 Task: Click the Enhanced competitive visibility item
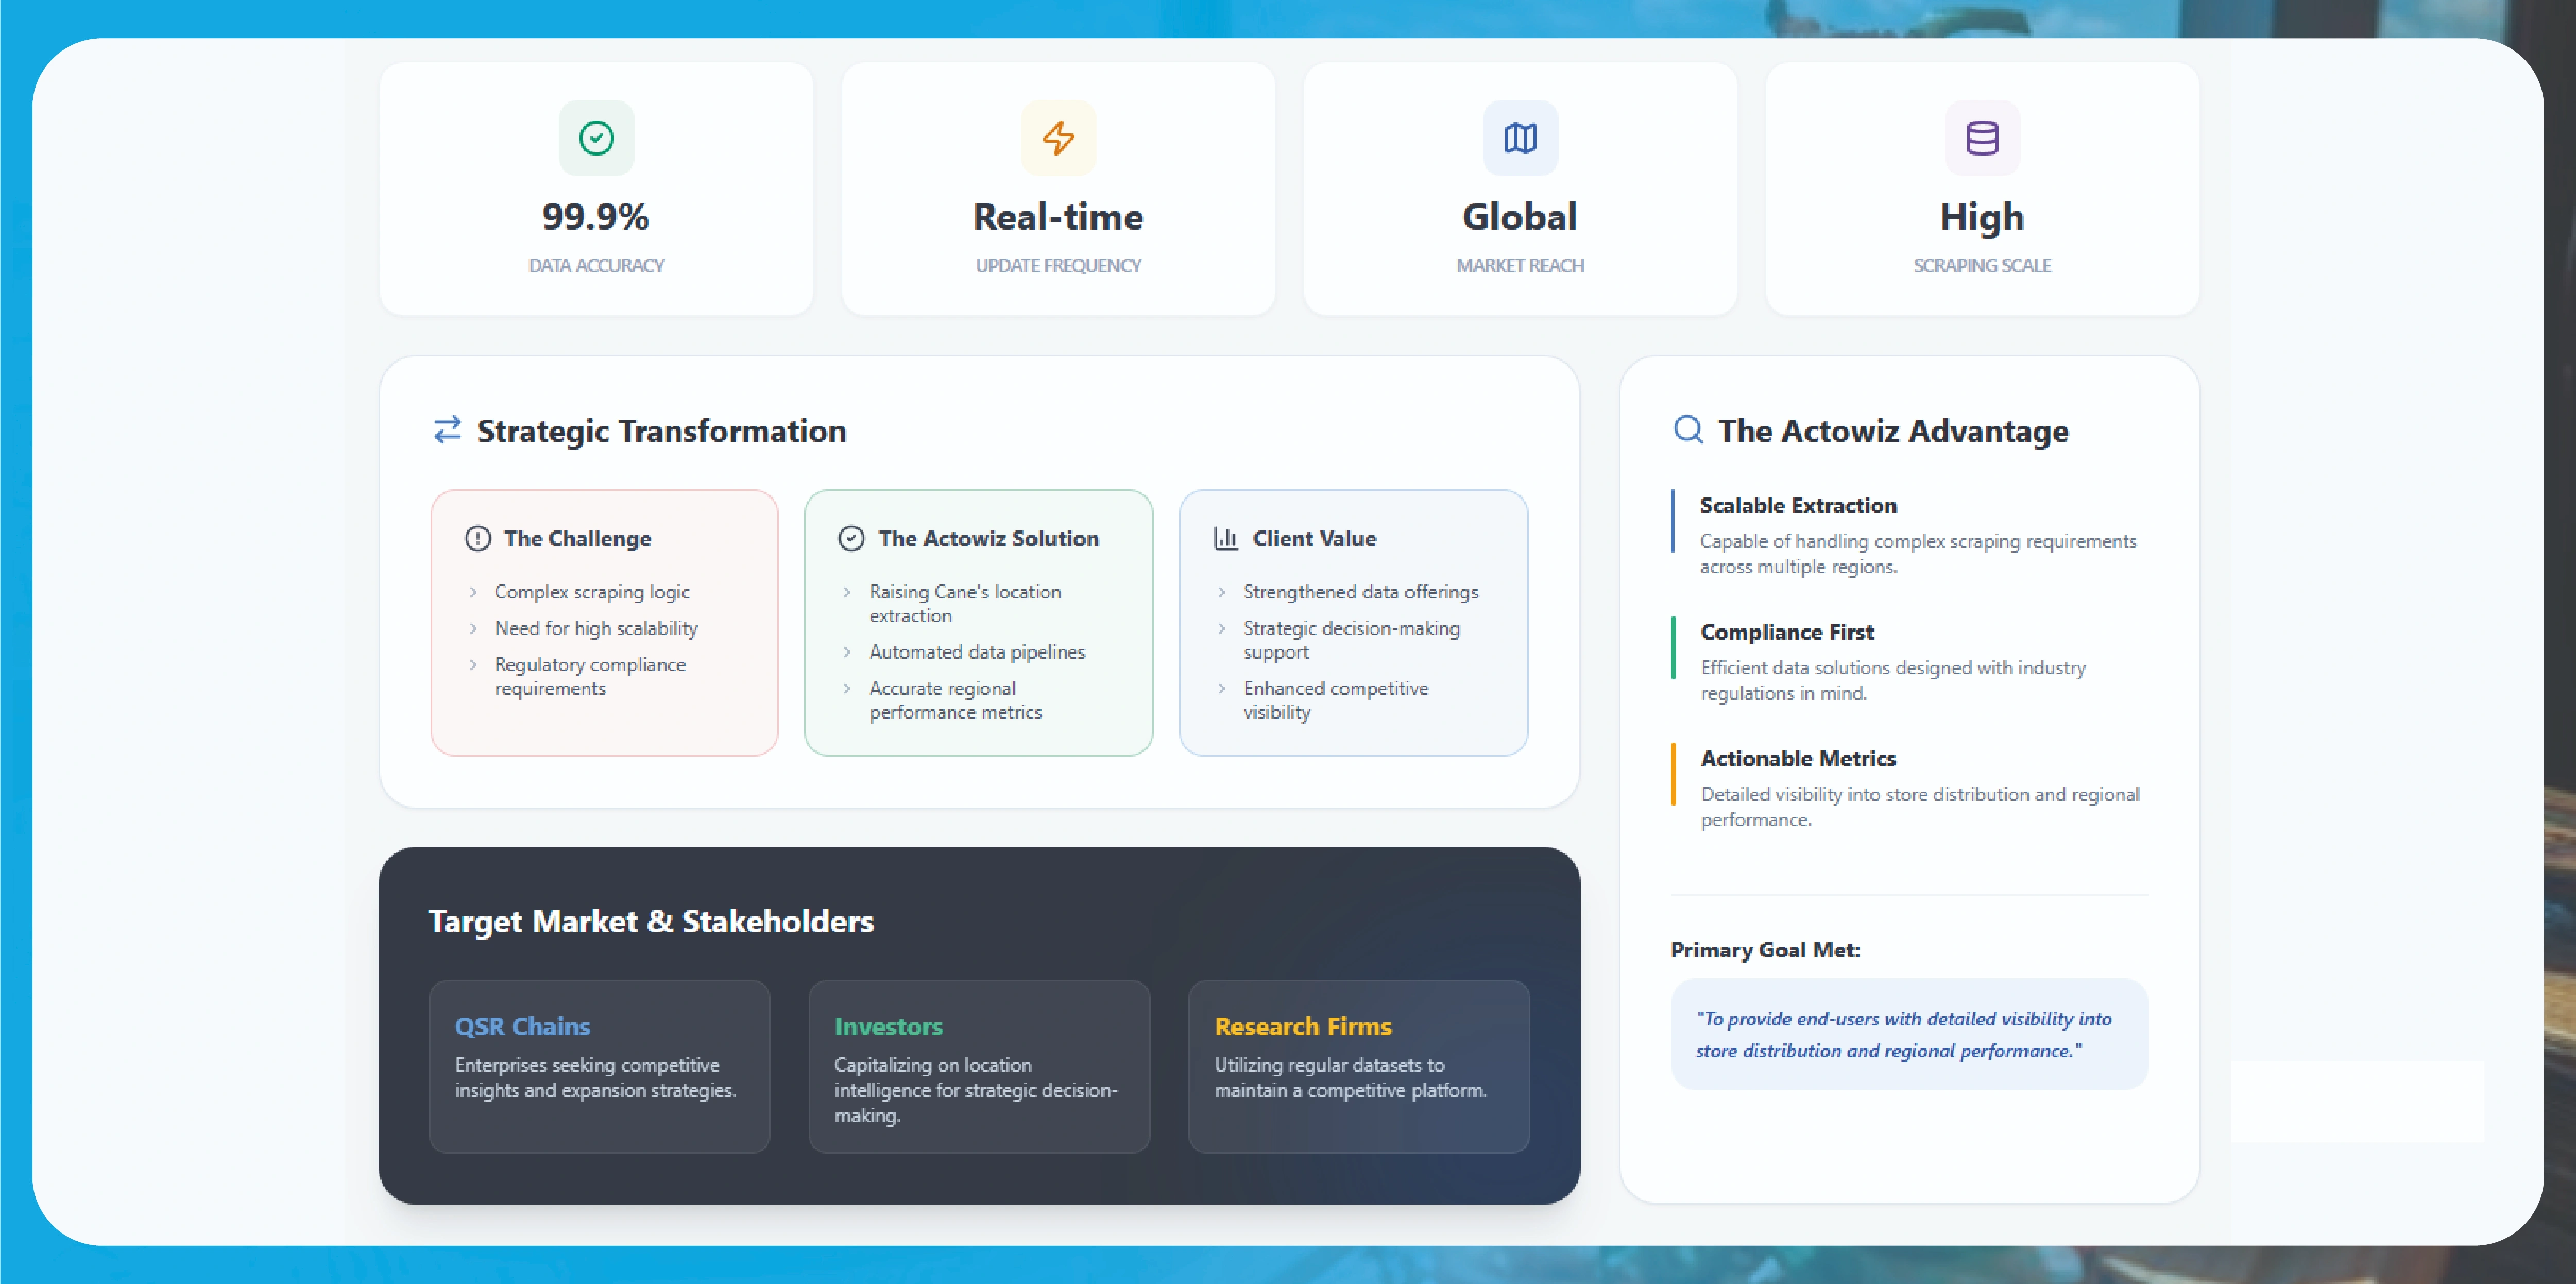pos(1335,700)
